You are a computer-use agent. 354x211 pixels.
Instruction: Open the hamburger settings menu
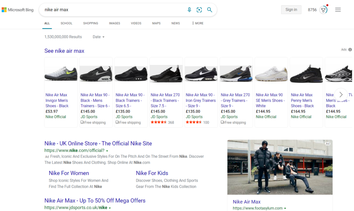[338, 10]
